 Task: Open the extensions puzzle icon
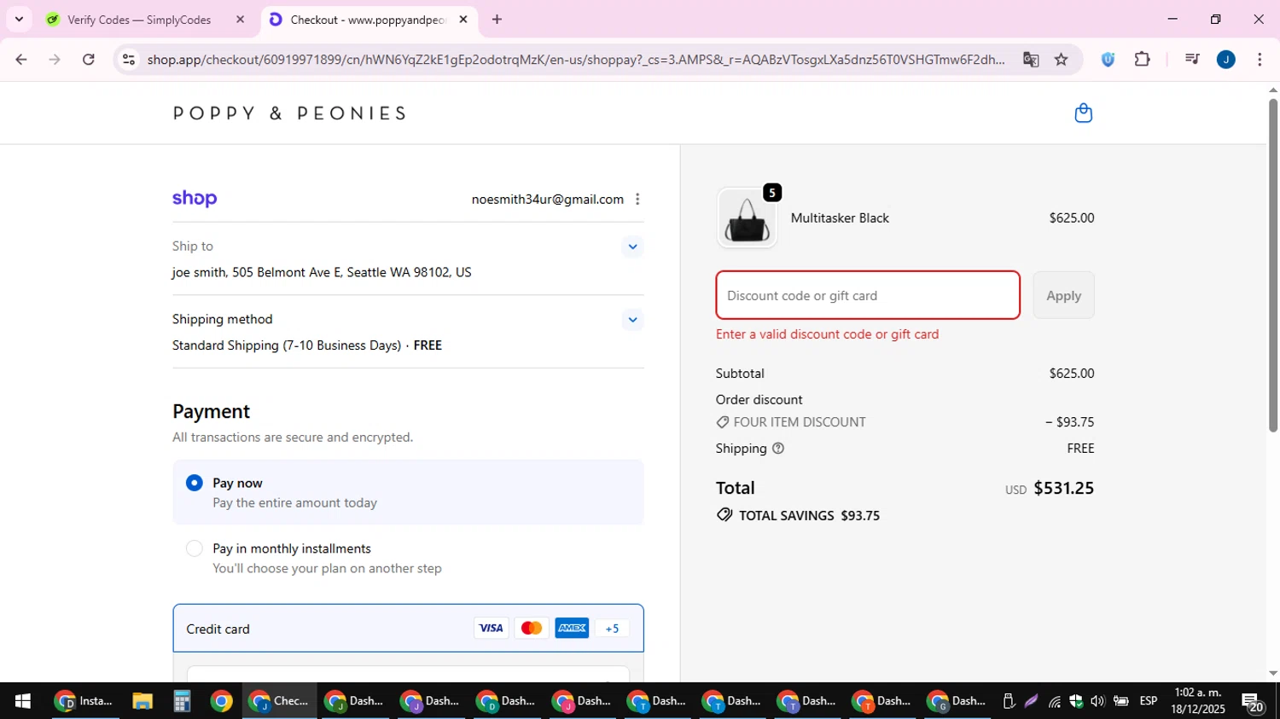click(x=1142, y=60)
